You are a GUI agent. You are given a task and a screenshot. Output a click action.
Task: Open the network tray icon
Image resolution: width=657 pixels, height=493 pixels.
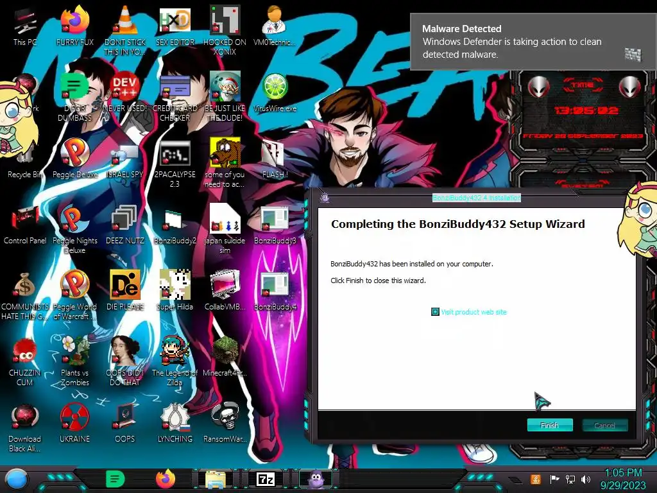click(570, 479)
